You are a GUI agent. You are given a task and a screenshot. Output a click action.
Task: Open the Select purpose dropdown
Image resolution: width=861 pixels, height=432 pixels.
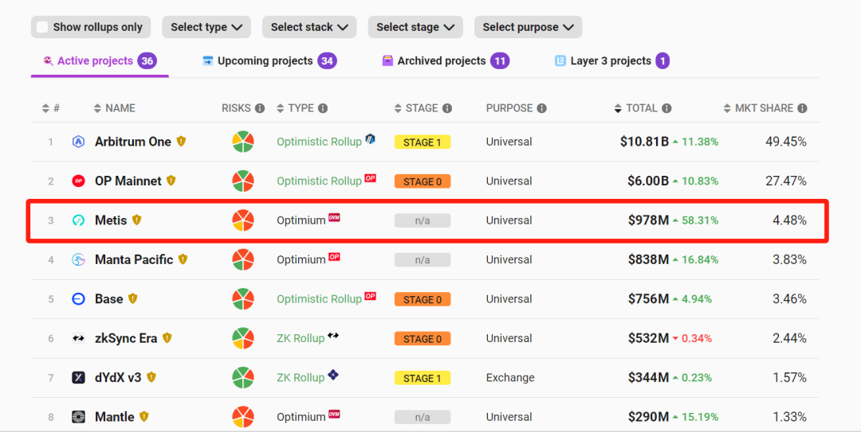528,27
